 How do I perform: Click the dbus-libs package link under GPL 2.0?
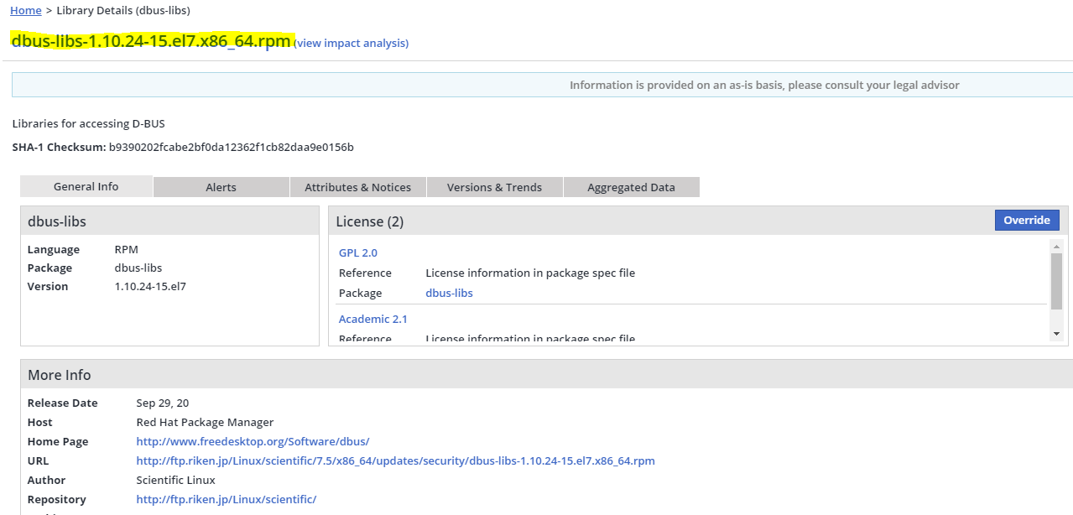pyautogui.click(x=449, y=293)
